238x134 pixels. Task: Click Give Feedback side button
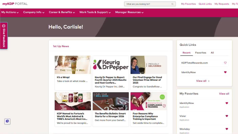click(x=4, y=36)
